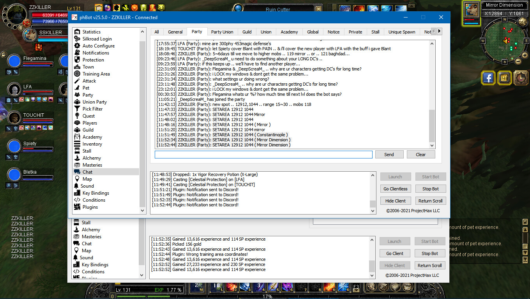Click the Facebook icon in game
The height and width of the screenshot is (299, 530).
click(488, 78)
